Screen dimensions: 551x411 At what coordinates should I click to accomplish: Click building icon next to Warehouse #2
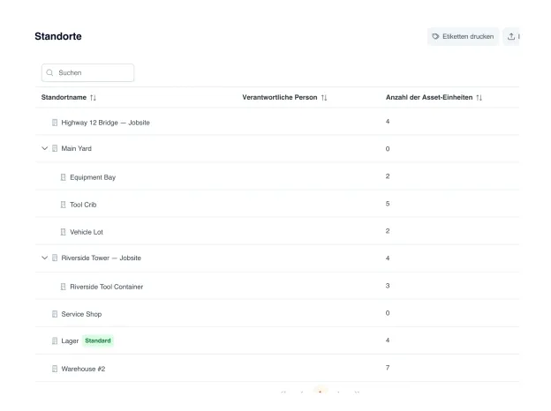pyautogui.click(x=55, y=369)
